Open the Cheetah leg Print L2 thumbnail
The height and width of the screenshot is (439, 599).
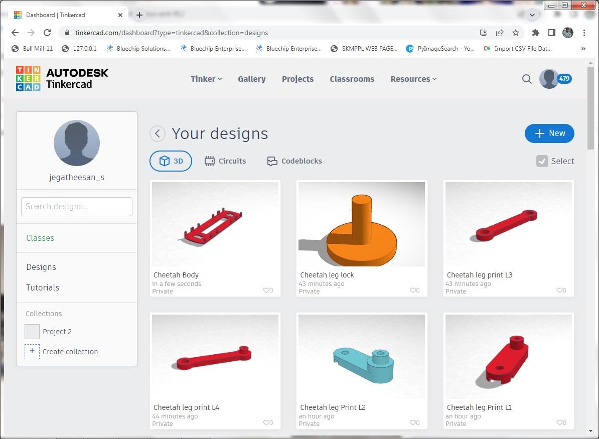(x=361, y=357)
